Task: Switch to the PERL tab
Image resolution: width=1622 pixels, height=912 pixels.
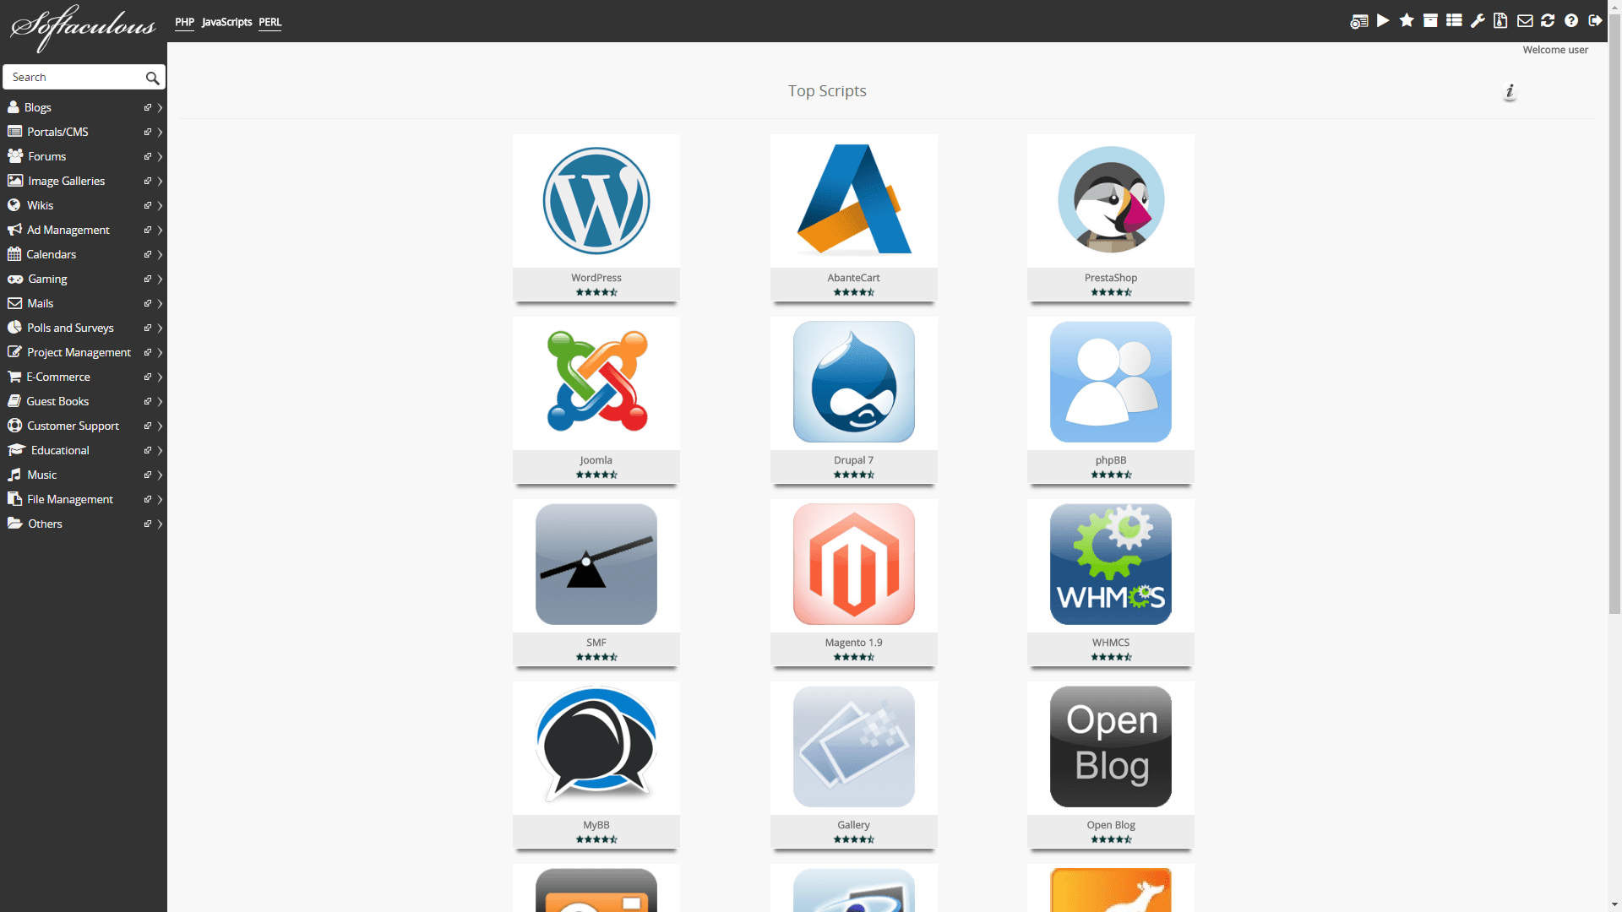Action: (x=269, y=22)
